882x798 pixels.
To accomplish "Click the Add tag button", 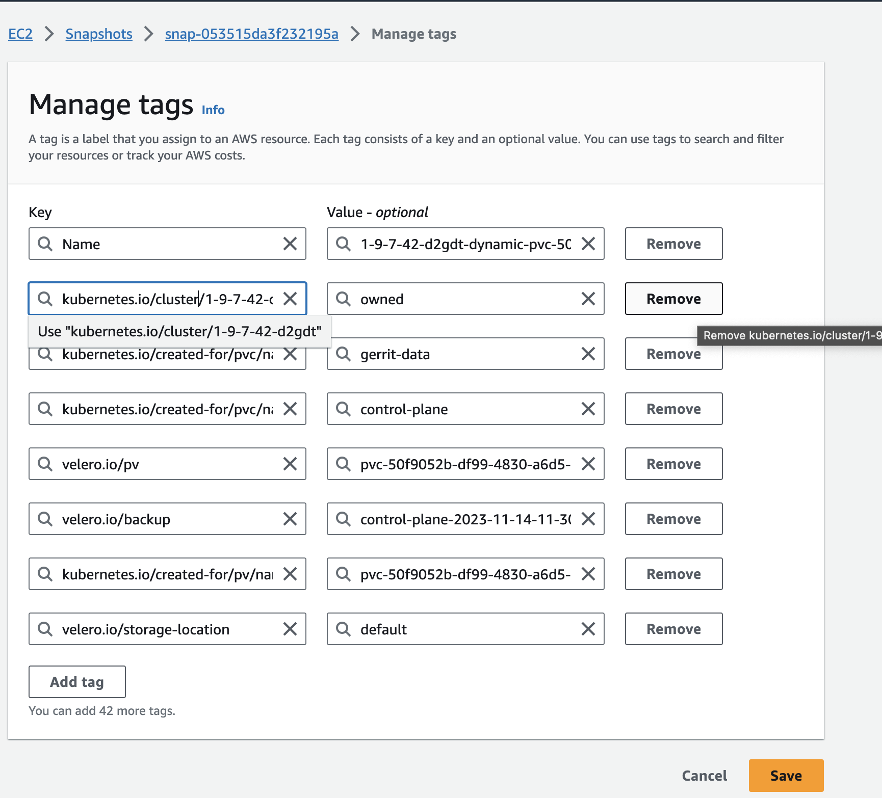I will pyautogui.click(x=77, y=682).
